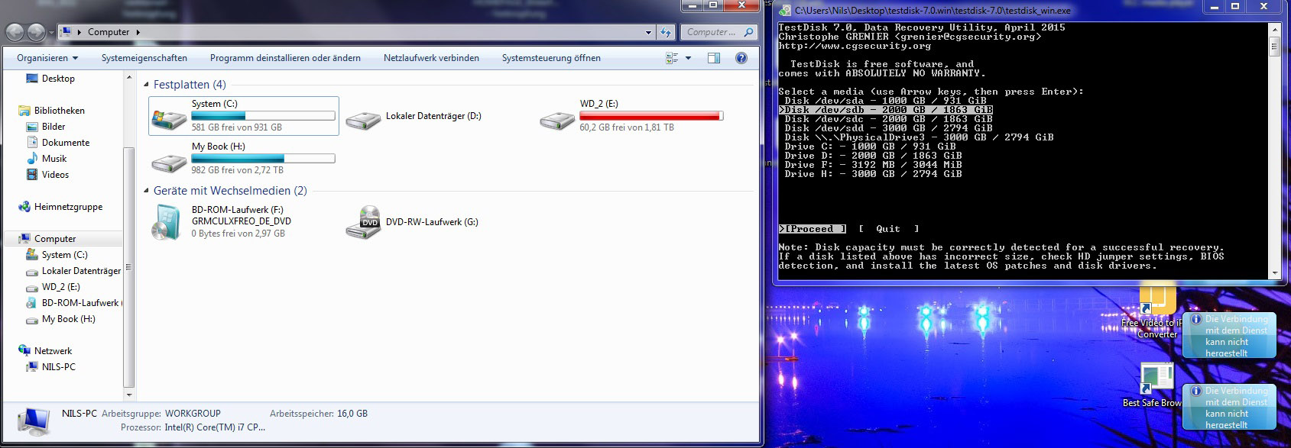Click Programm deinstallieren oder ändern
The image size is (1291, 448).
(x=285, y=58)
